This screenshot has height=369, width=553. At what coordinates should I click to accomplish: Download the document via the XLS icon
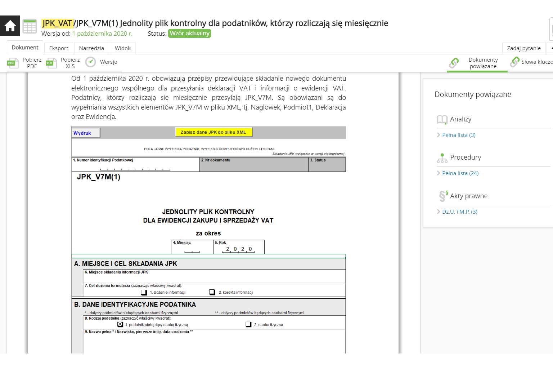tap(51, 63)
